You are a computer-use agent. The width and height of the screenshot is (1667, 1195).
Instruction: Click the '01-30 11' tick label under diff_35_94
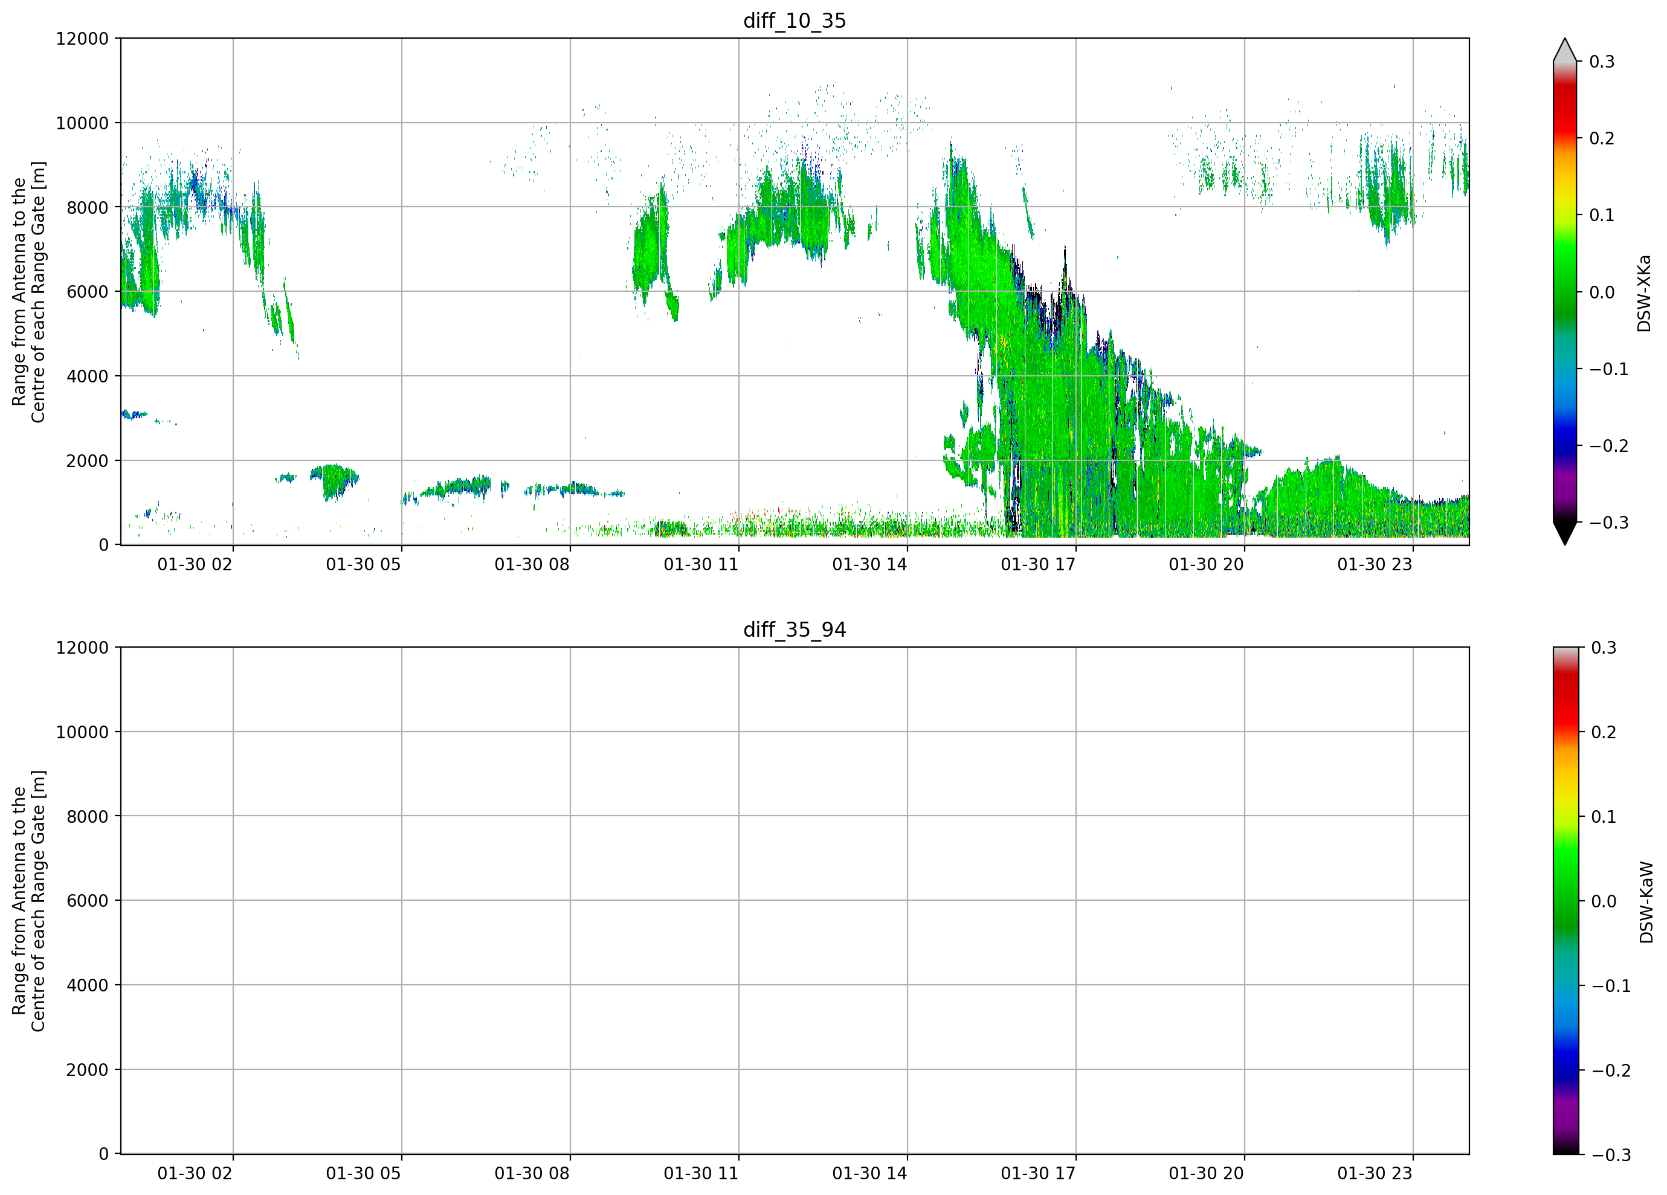[700, 1174]
